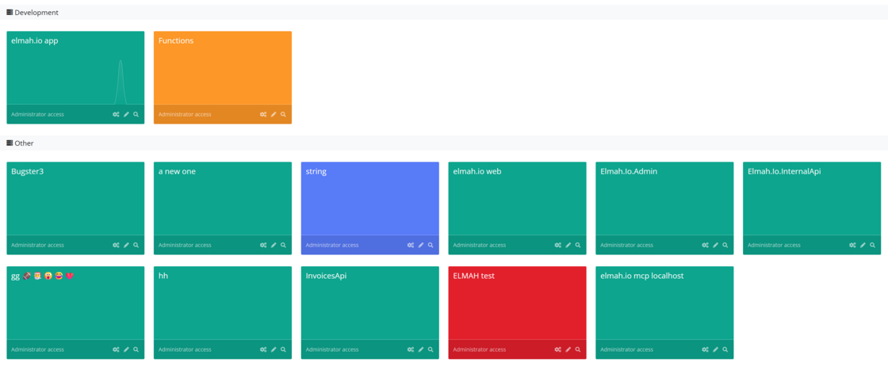The height and width of the screenshot is (370, 888).
Task: Click search magnifier on Functions card
Action: coord(283,114)
